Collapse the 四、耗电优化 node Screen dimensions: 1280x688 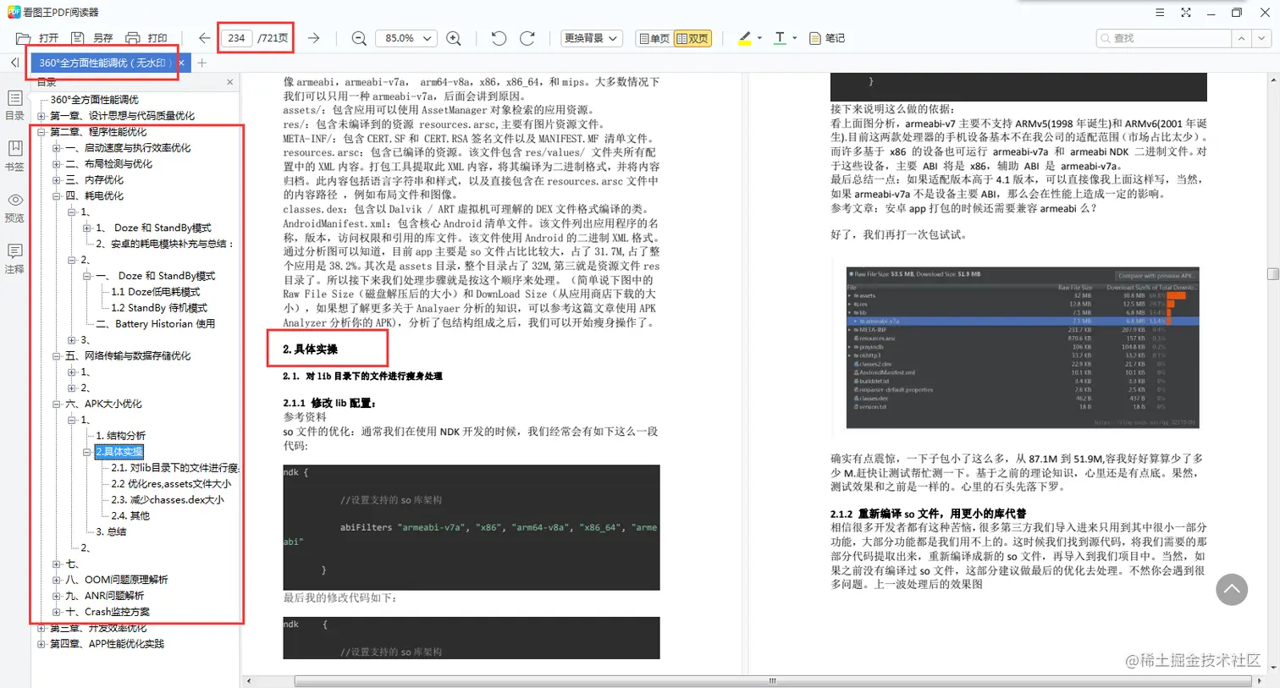coord(57,196)
